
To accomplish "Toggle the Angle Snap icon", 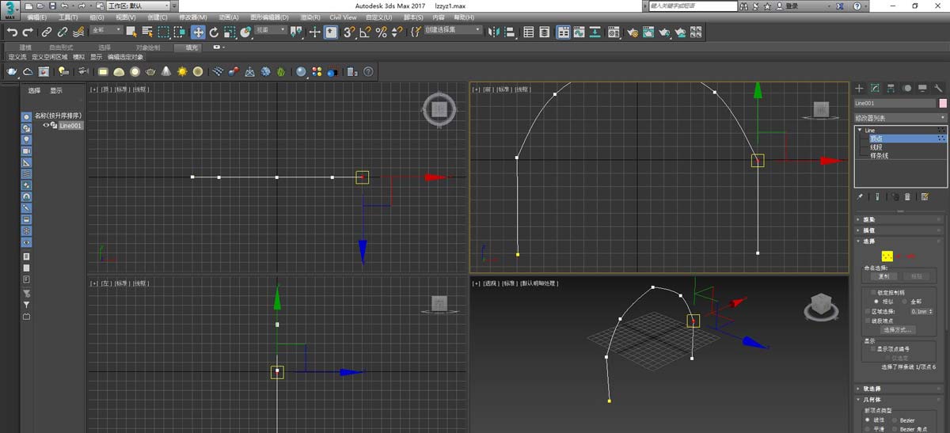I will tap(365, 32).
